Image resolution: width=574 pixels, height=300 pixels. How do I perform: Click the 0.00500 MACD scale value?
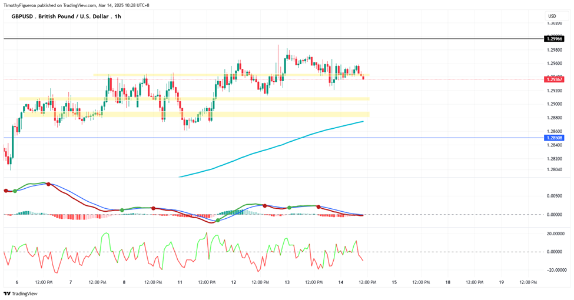(554, 196)
